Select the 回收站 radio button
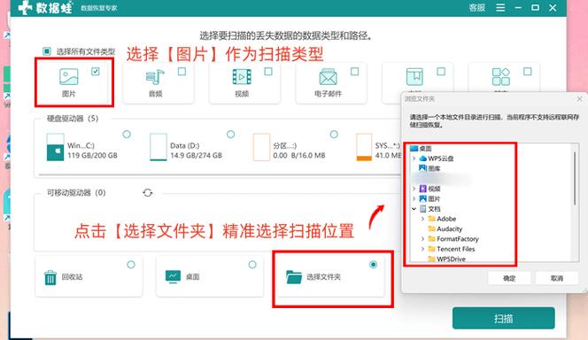 pyautogui.click(x=131, y=265)
